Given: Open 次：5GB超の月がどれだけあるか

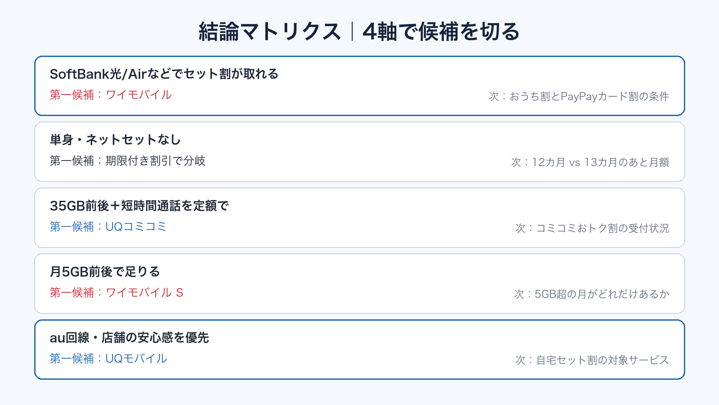Looking at the screenshot, I should tap(591, 294).
